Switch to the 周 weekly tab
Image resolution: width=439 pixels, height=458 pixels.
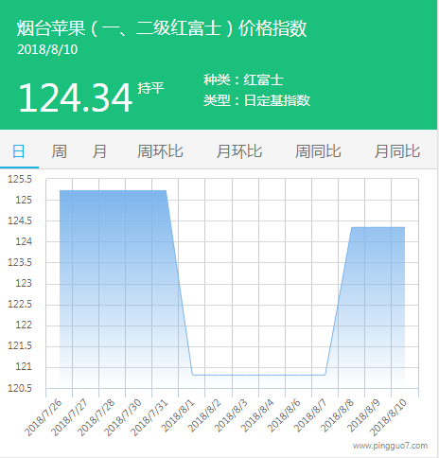59,151
